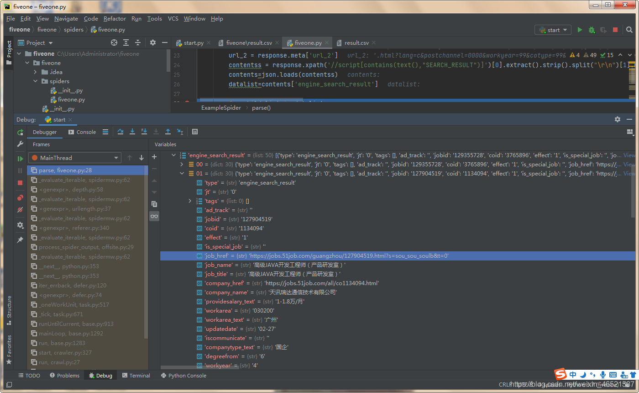Select next frame down arrow
This screenshot has height=393, width=639.
(x=141, y=158)
